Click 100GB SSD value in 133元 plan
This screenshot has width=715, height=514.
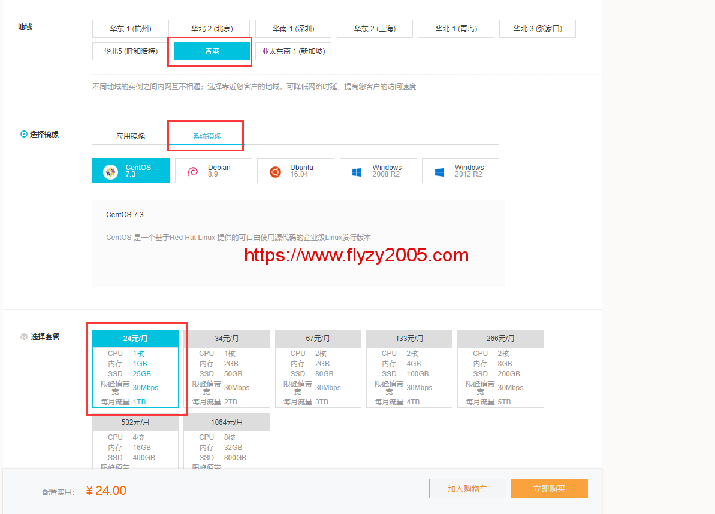click(418, 374)
